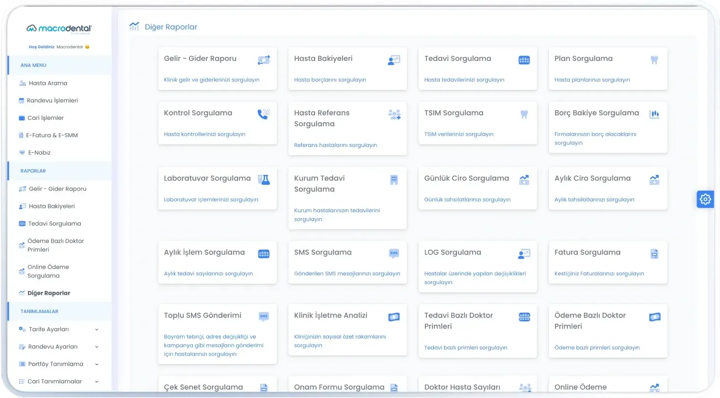Image resolution: width=720 pixels, height=398 pixels.
Task: Expand Portföy Tanımlama submenu
Action: coord(97,365)
